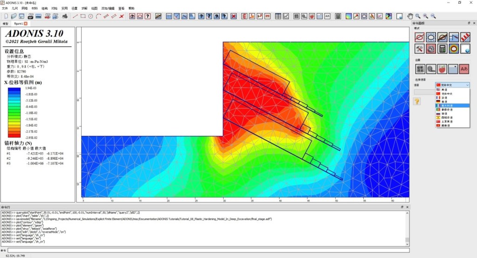Click the dark blue legend color swatch
Screen dimensions: 477x258
(15, 88)
